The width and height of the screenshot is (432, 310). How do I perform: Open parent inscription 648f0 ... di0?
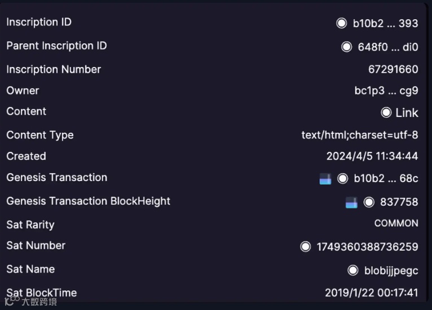pyautogui.click(x=388, y=47)
